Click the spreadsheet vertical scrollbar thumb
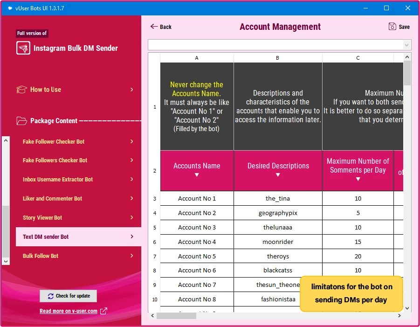Viewport: 420px width, 327px height. (407, 73)
